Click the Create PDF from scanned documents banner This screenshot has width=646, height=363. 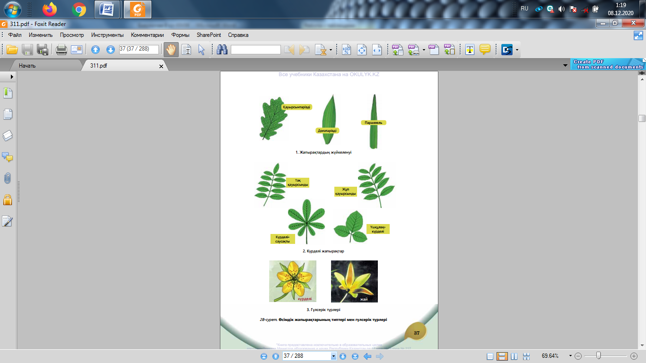click(x=608, y=64)
